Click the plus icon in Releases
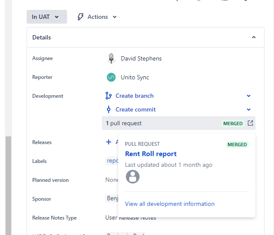 [x=109, y=142]
